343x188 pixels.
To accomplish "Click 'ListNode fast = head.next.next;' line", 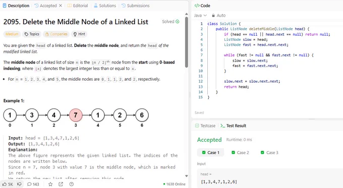I will click(x=256, y=45).
